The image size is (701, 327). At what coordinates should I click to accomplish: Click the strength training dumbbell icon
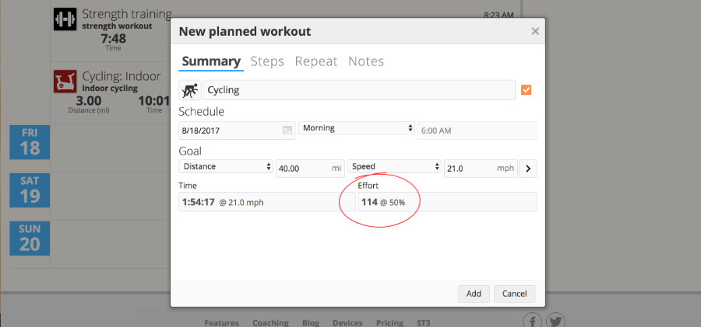tap(65, 19)
